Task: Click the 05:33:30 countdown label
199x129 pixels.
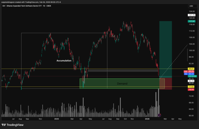Action: click(x=192, y=76)
